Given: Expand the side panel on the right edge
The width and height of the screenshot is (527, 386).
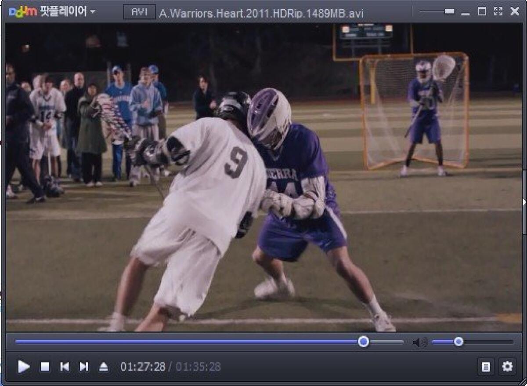Looking at the screenshot, I should 523,202.
